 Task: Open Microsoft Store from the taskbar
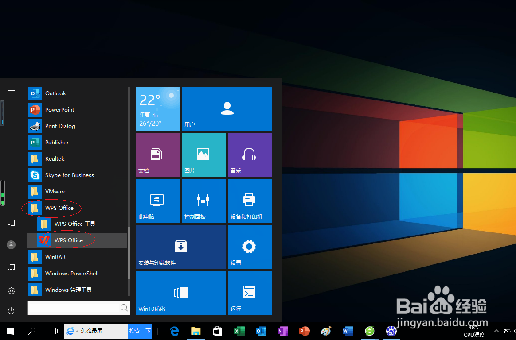218,331
